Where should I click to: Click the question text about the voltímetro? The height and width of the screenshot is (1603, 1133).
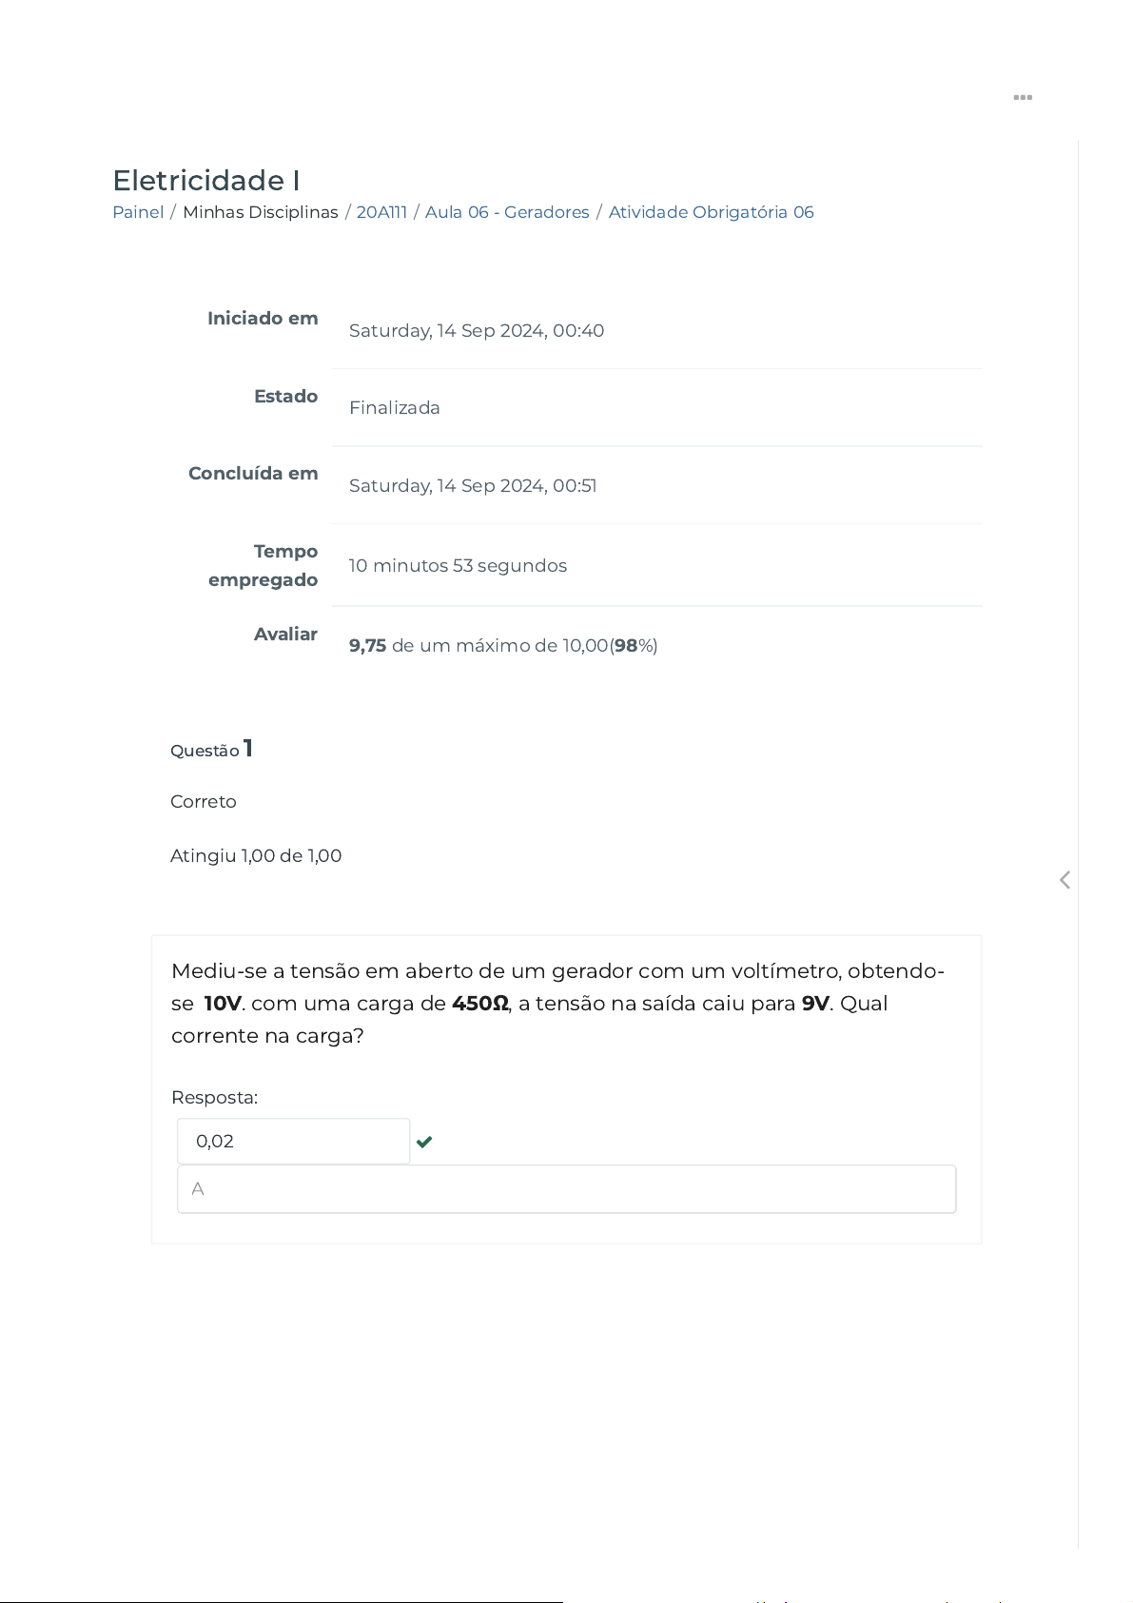coord(557,1003)
